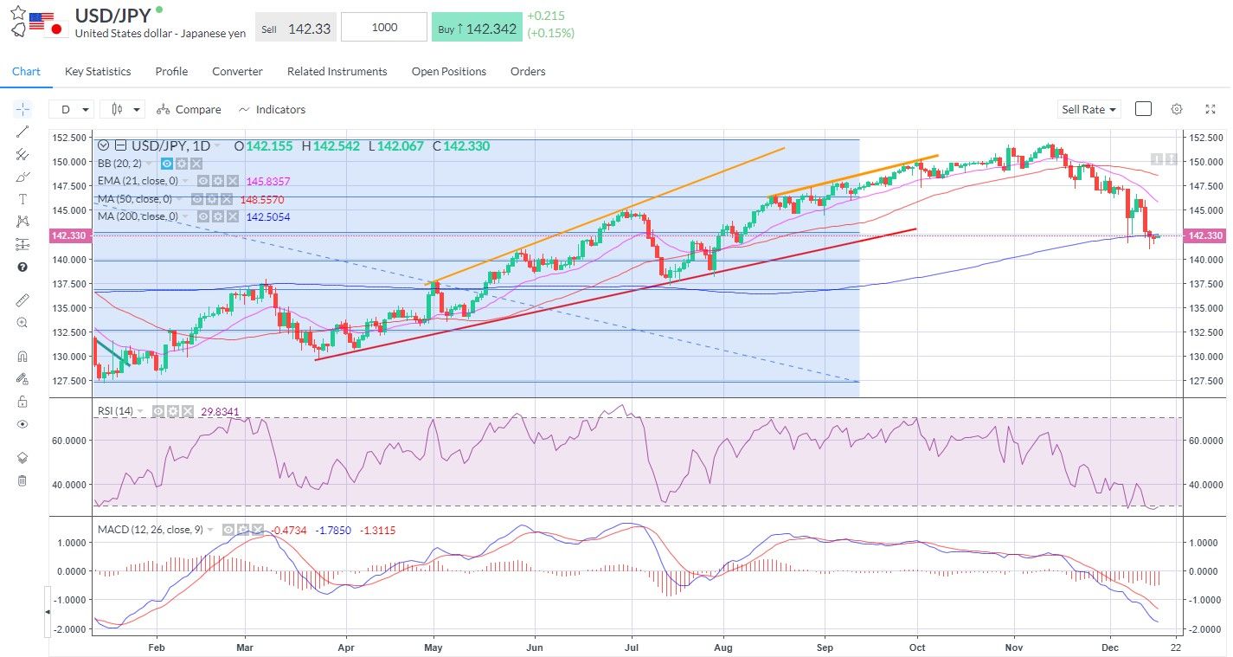The image size is (1233, 657).
Task: Hide the RSI (14) indicator
Action: click(x=158, y=411)
